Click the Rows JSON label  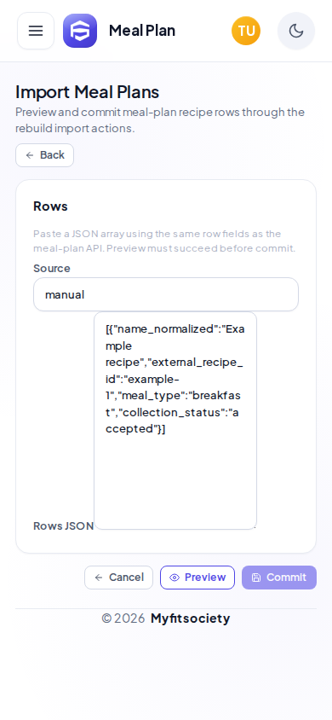click(63, 526)
